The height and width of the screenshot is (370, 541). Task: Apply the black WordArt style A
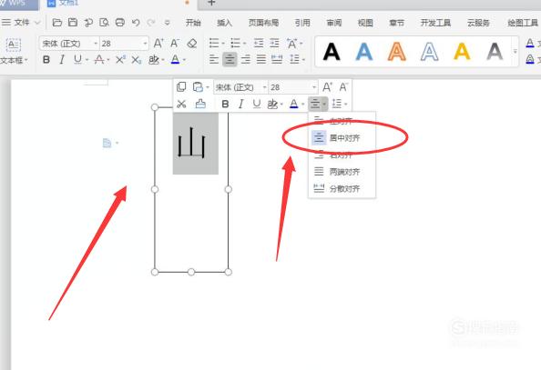pyautogui.click(x=332, y=52)
